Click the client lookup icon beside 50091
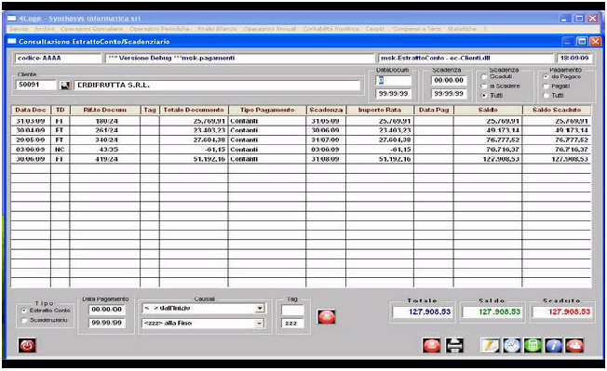Screen dimensions: 607x371 tap(65, 85)
